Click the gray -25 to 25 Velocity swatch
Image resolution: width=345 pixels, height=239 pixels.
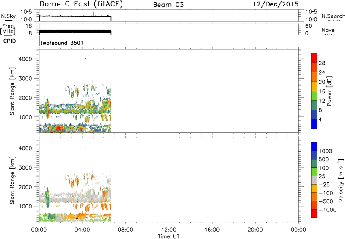click(x=314, y=180)
